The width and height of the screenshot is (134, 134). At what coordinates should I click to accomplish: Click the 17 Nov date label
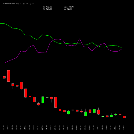[25, 127]
